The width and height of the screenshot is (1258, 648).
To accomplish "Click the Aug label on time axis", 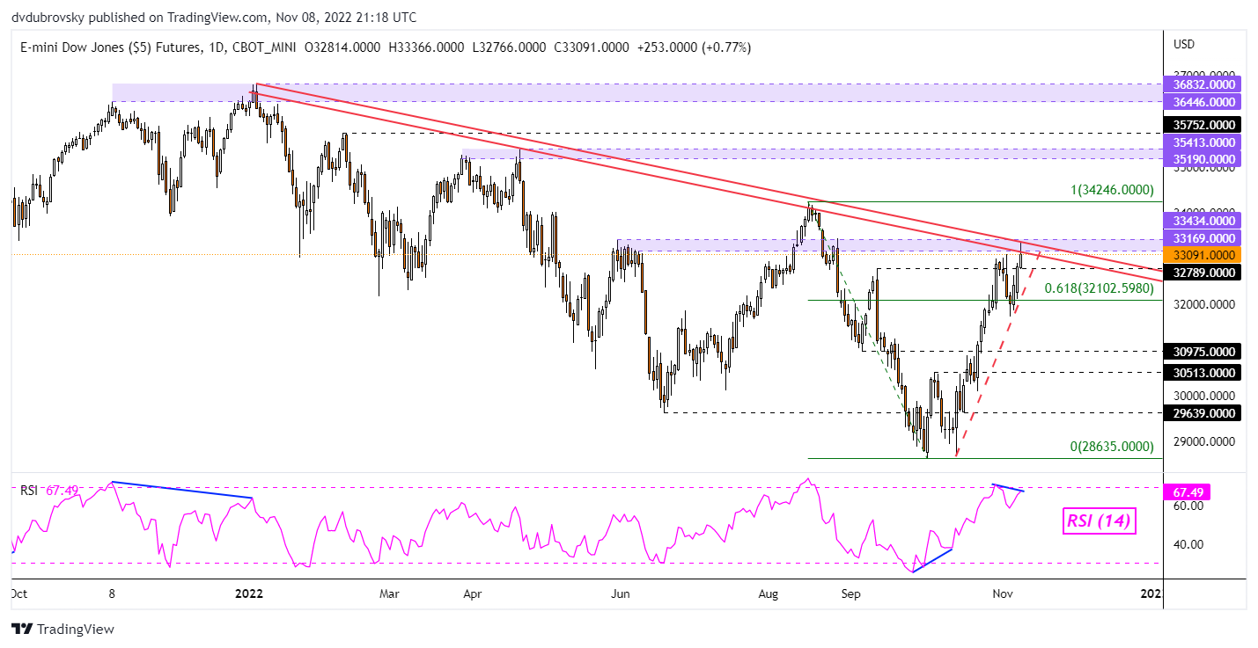I will [769, 593].
